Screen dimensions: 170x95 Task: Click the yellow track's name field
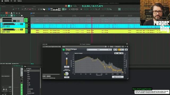9,29
